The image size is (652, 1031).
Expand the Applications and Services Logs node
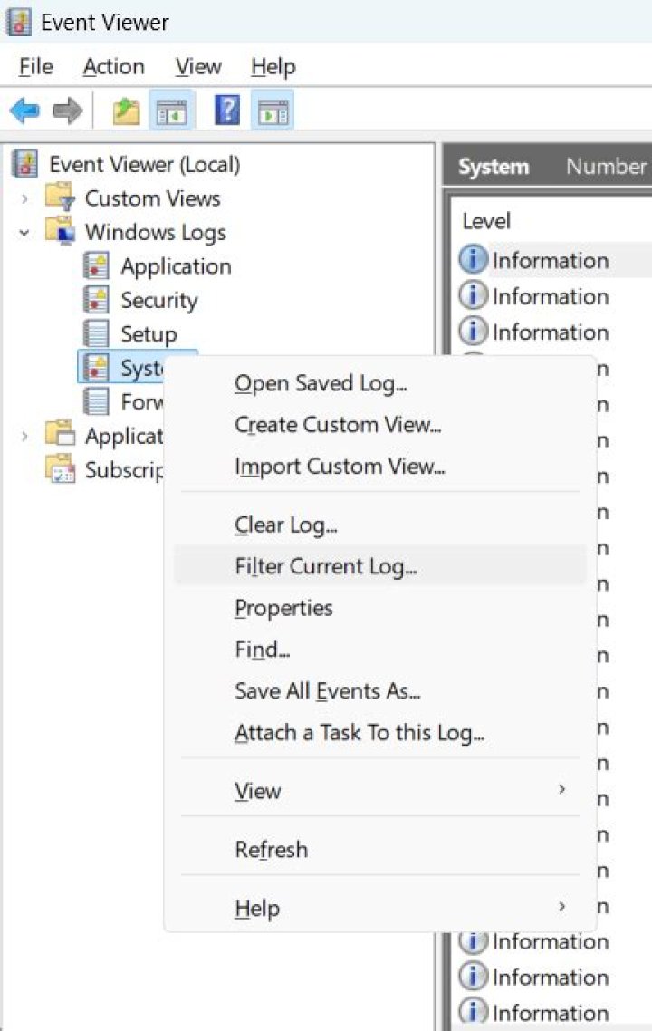pos(25,436)
